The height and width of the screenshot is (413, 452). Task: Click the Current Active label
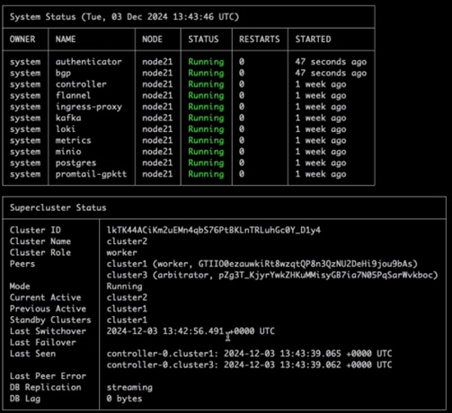45,297
